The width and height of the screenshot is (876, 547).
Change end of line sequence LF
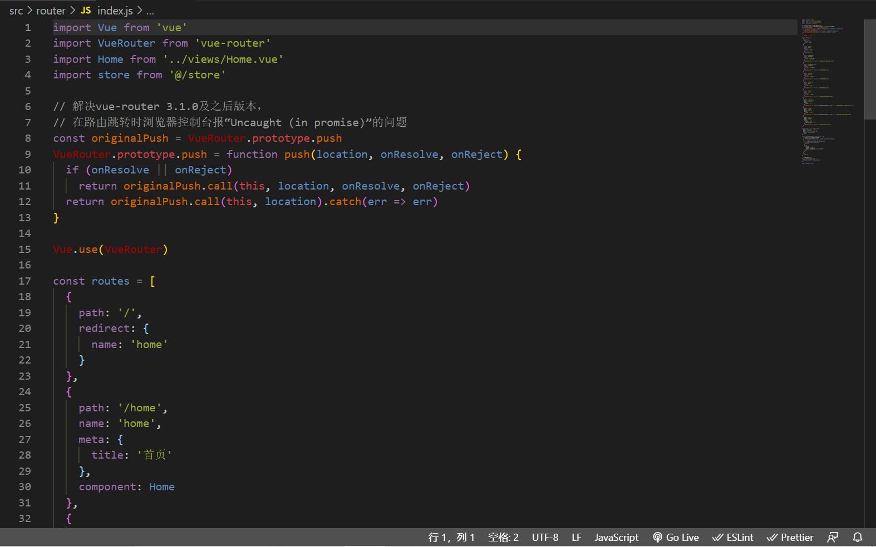click(576, 537)
